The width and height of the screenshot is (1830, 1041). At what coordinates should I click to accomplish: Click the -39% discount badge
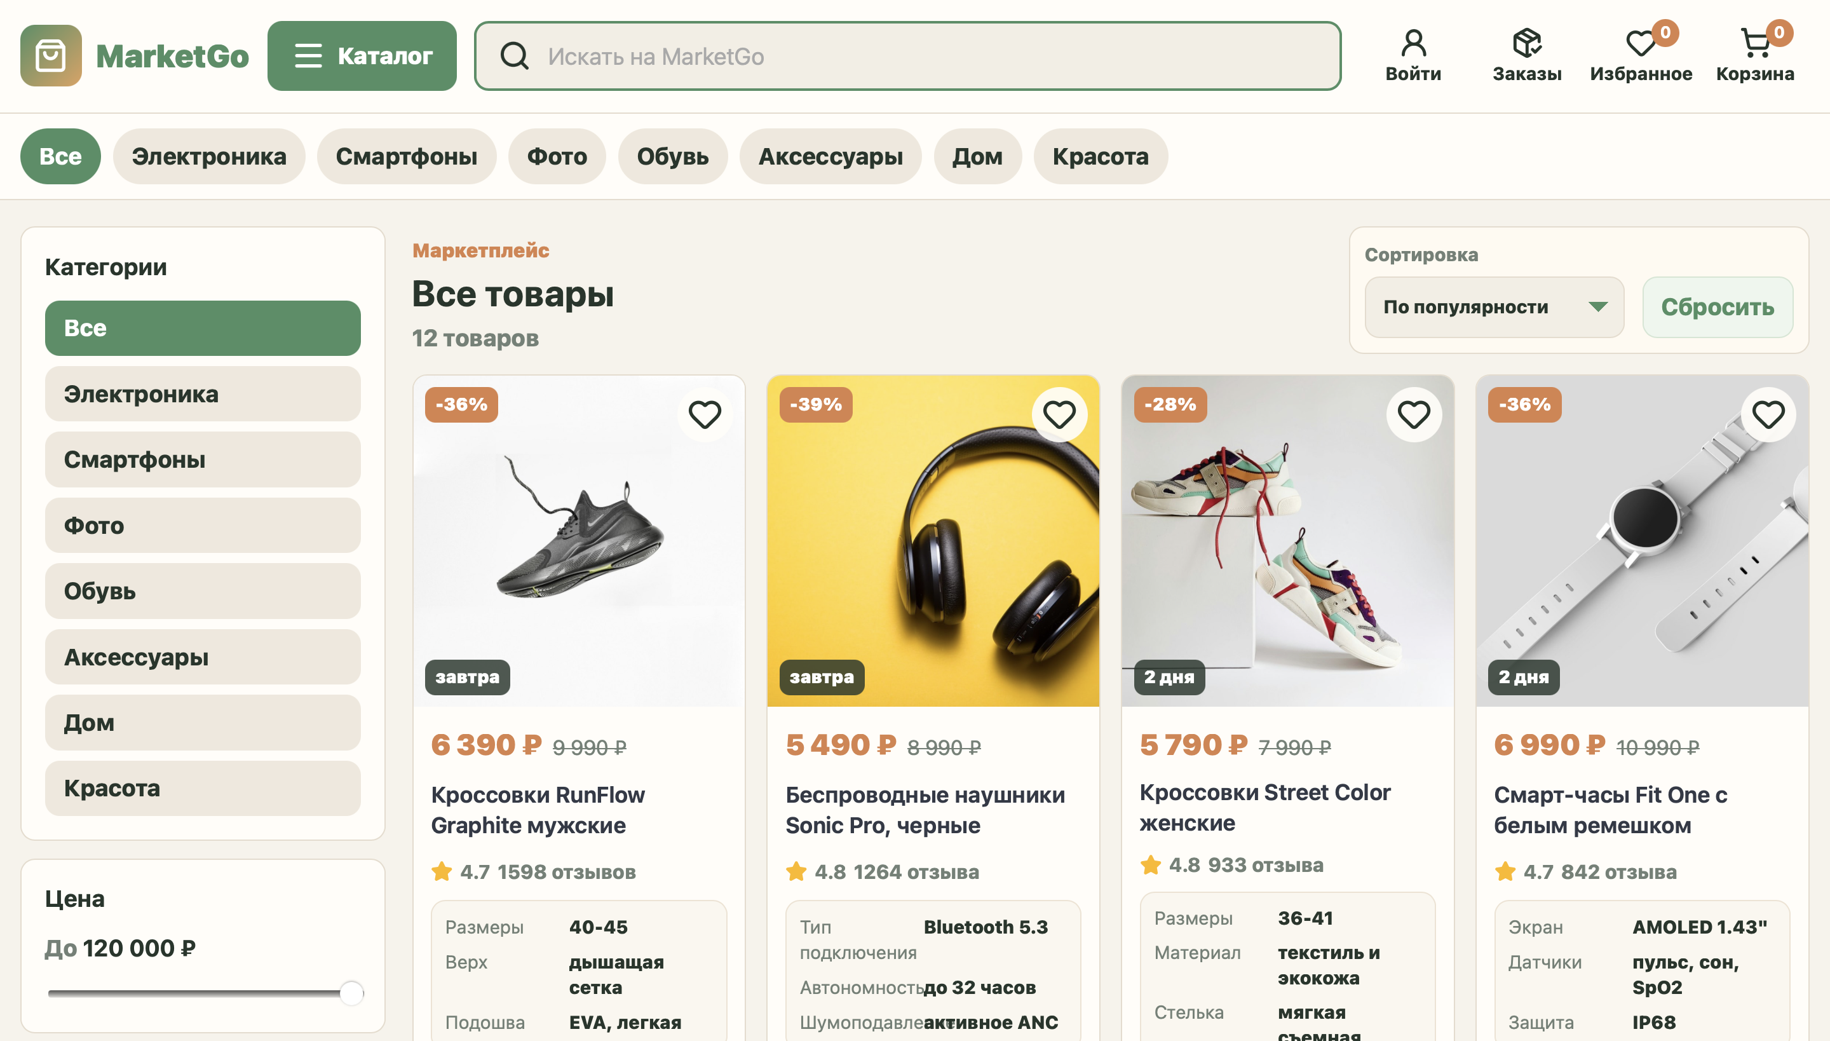click(816, 405)
